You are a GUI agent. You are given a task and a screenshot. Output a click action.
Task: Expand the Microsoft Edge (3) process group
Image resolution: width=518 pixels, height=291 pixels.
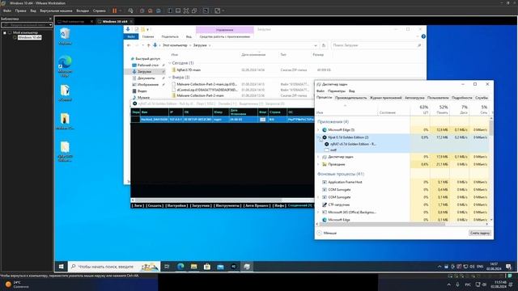[x=318, y=130]
